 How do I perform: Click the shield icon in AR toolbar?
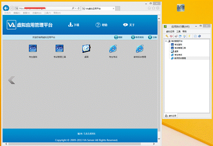[x=184, y=36]
